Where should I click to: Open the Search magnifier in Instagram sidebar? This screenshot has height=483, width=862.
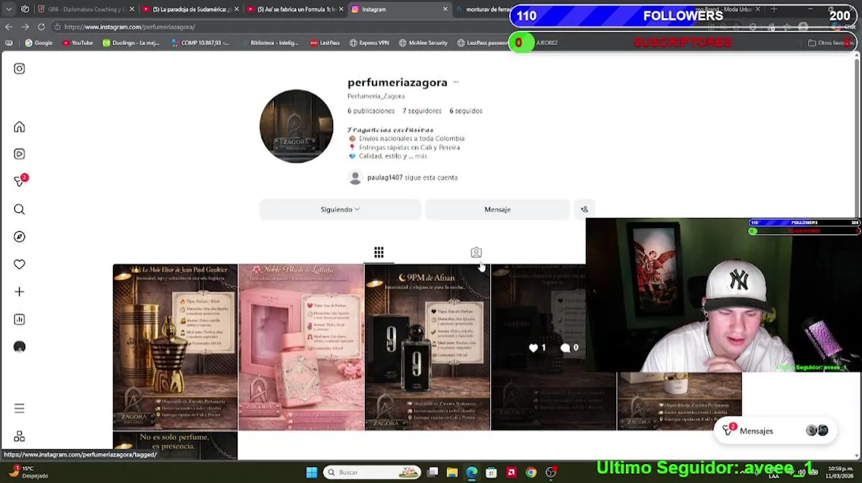coord(19,209)
